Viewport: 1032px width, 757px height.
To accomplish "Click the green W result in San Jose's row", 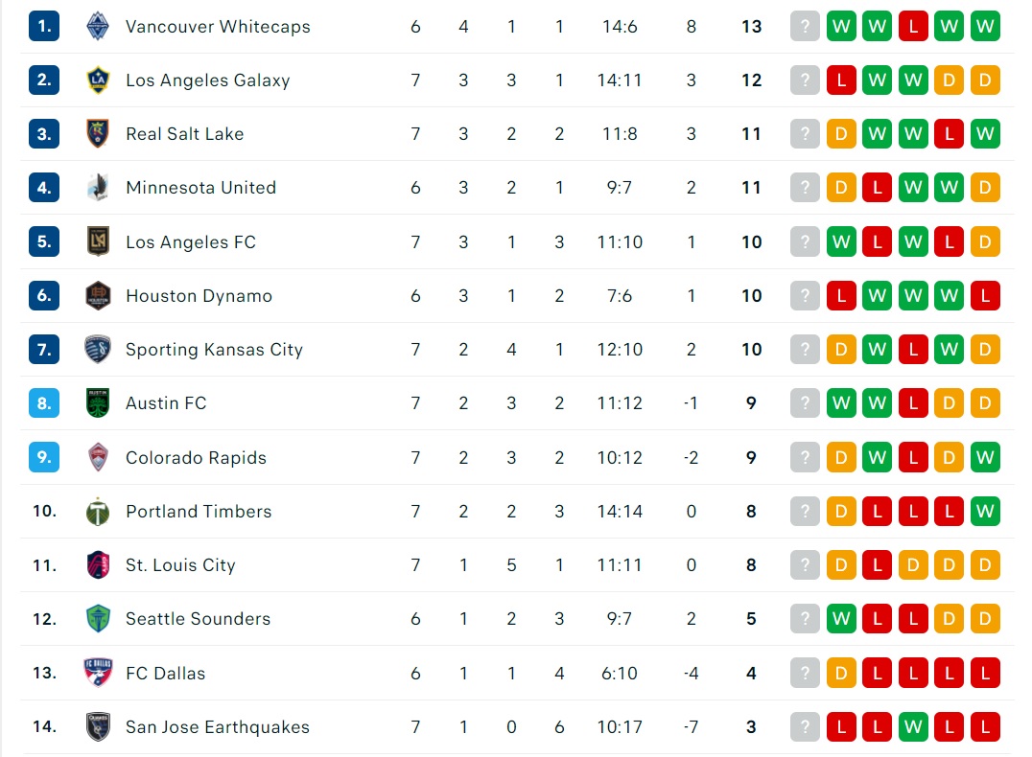I will tap(913, 726).
